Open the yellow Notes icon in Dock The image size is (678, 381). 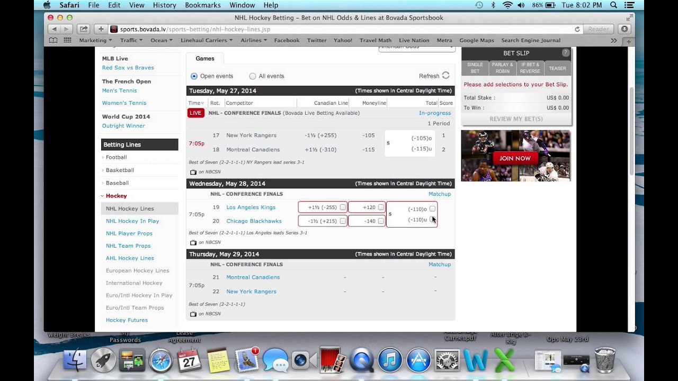click(218, 361)
